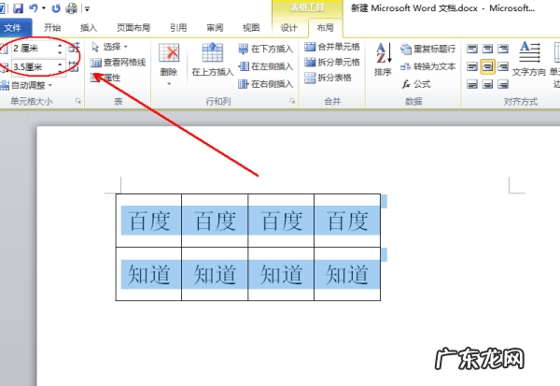This screenshot has height=386, width=560.
Task: Switch to the 页面布局 tab
Action: [x=133, y=27]
